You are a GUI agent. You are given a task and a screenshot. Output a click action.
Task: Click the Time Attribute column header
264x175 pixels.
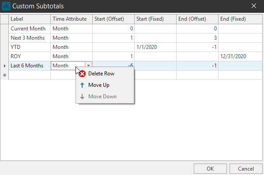coord(72,19)
